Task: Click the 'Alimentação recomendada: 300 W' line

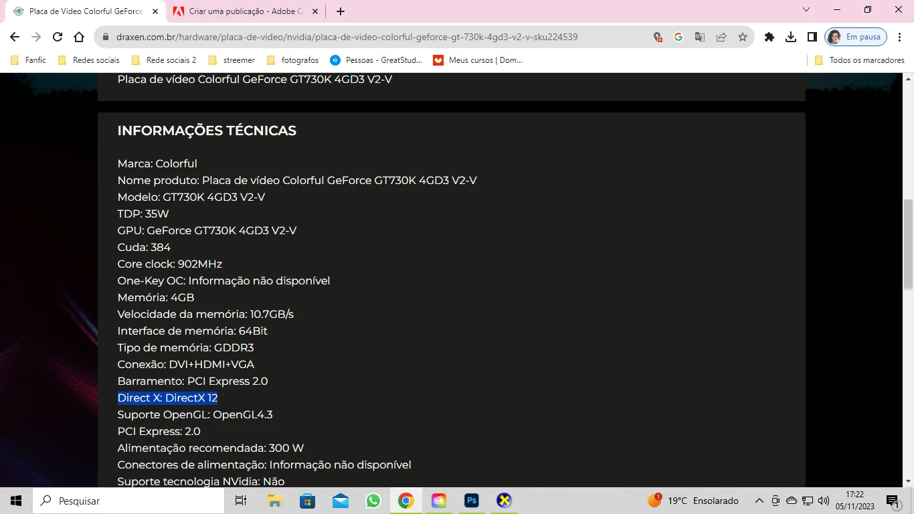Action: point(211,448)
